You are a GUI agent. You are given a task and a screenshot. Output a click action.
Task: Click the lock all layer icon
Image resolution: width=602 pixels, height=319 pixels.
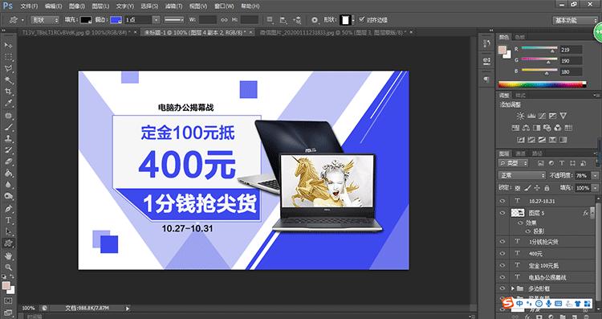(x=547, y=188)
